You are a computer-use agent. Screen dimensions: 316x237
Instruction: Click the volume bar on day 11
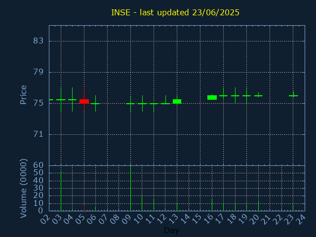tap(154, 205)
